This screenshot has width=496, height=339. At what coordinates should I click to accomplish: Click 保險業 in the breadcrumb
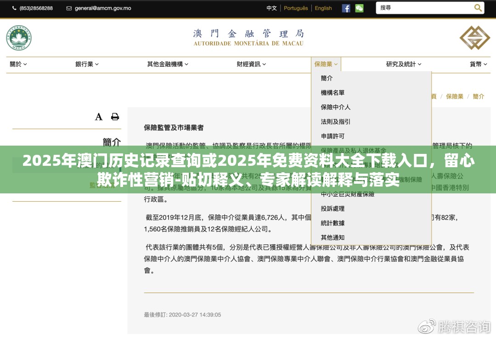[x=455, y=96]
